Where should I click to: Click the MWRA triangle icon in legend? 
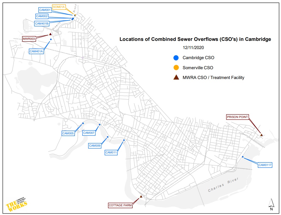pyautogui.click(x=176, y=77)
